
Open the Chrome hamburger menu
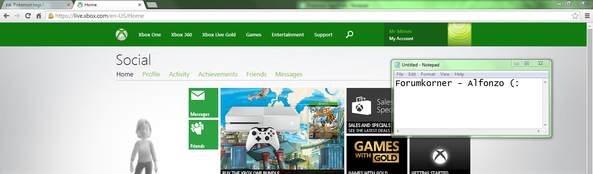pyautogui.click(x=587, y=16)
